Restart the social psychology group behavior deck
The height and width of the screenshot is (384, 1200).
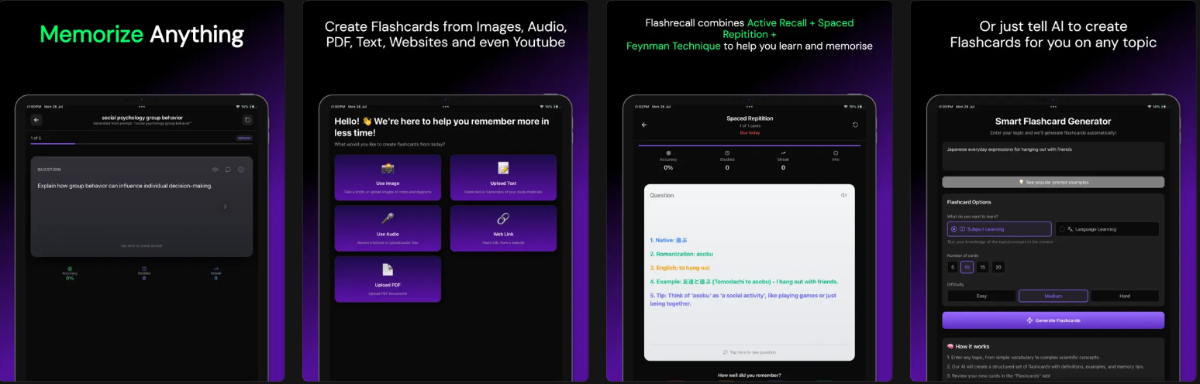click(x=247, y=120)
